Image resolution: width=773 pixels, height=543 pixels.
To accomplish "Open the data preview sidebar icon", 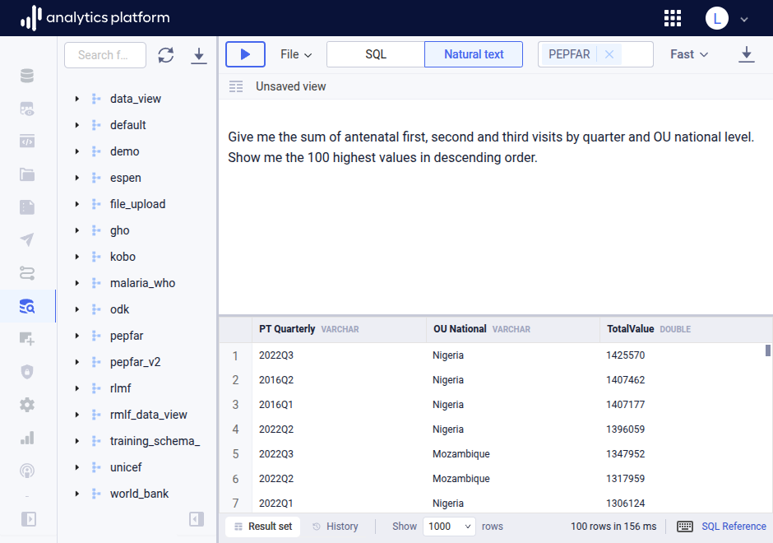I will point(27,109).
